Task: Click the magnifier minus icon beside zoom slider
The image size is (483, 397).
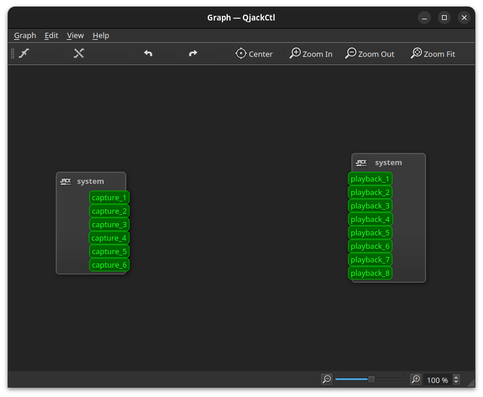Action: click(327, 379)
